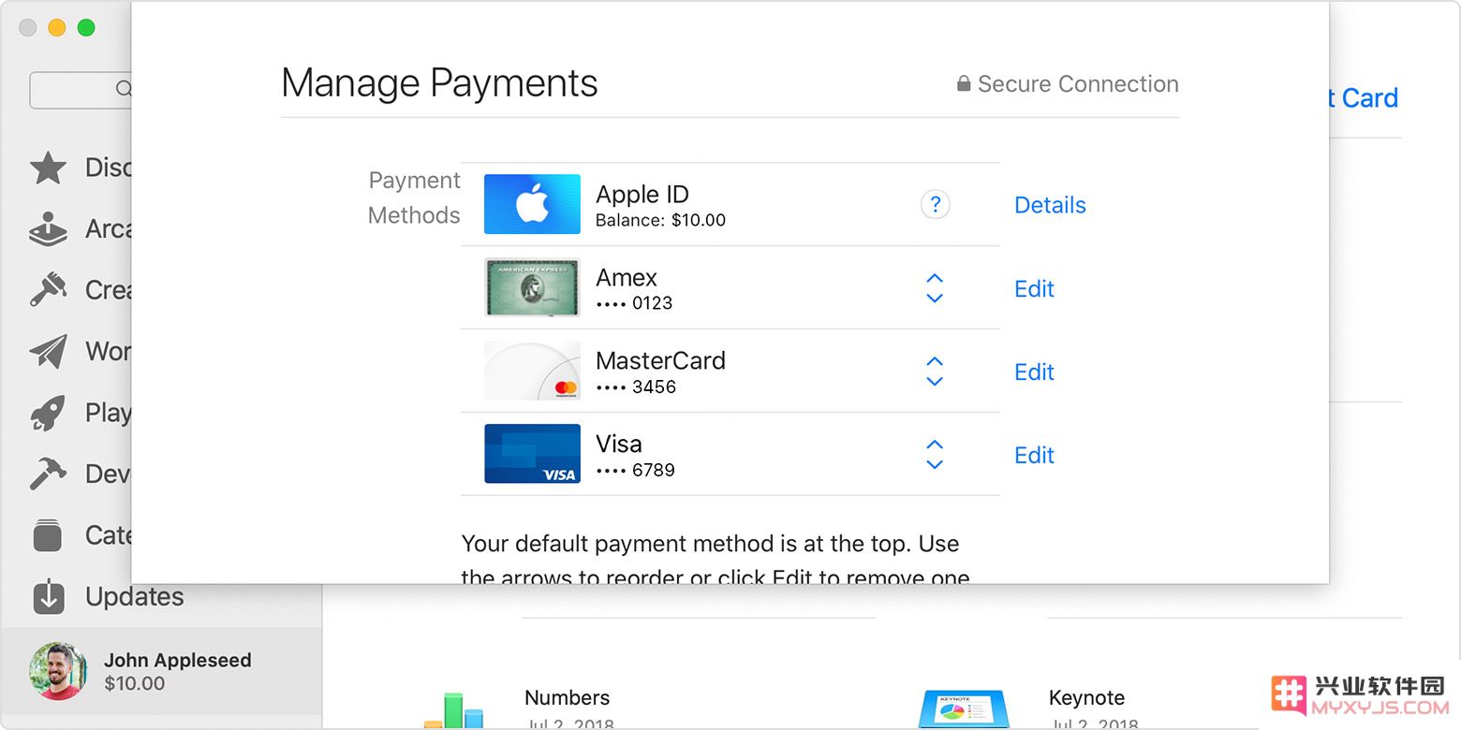Open the John Appleseed account name
Viewport: 1461px width, 730px height.
pyautogui.click(x=178, y=660)
